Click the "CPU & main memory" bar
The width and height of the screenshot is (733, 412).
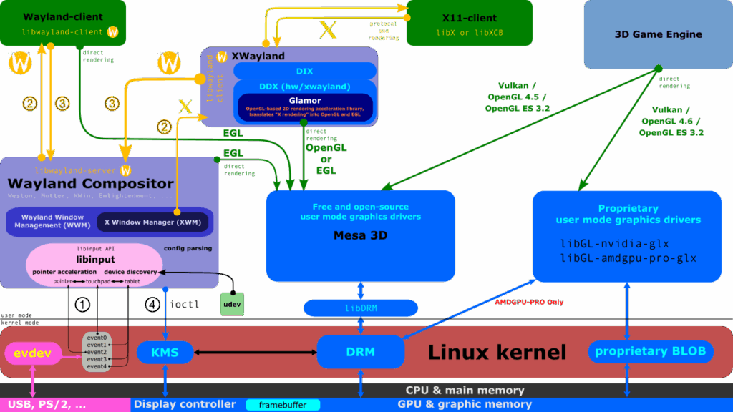pyautogui.click(x=366, y=391)
